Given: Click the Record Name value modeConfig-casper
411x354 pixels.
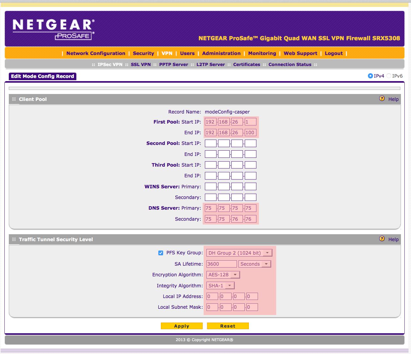Looking at the screenshot, I should coord(227,112).
